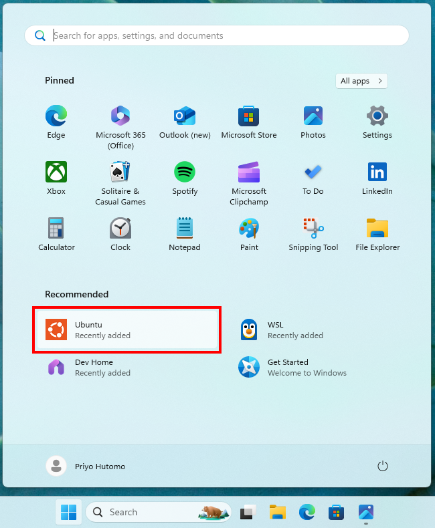Open the Edge pinned app

[x=56, y=122]
